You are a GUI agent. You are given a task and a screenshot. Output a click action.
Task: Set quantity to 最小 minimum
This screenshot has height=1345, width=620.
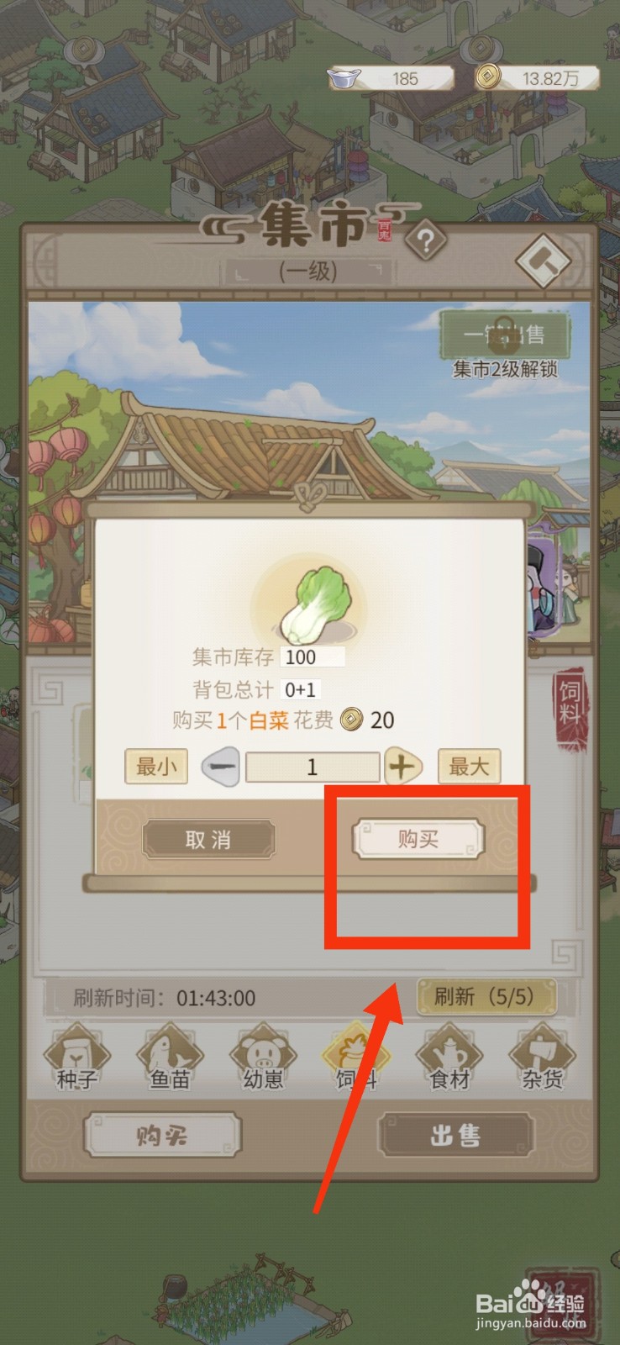156,767
